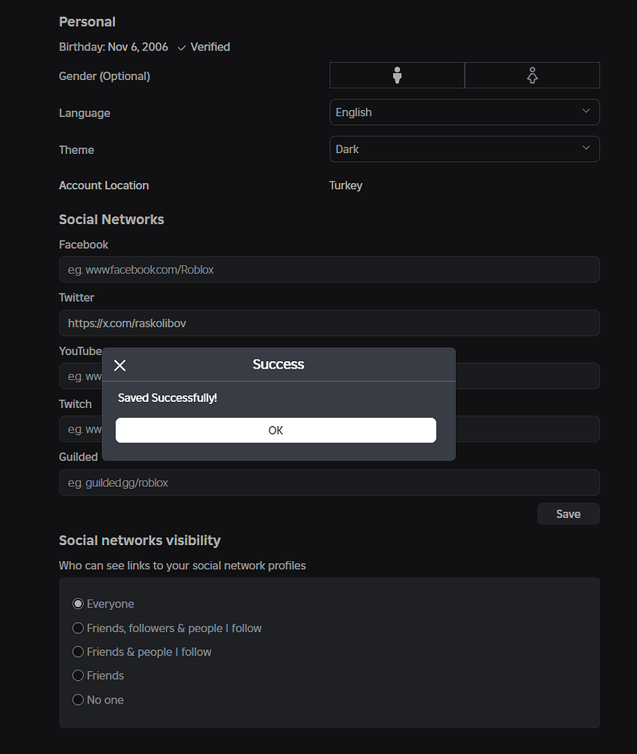Choose Friends, followers & people I follow

point(78,627)
